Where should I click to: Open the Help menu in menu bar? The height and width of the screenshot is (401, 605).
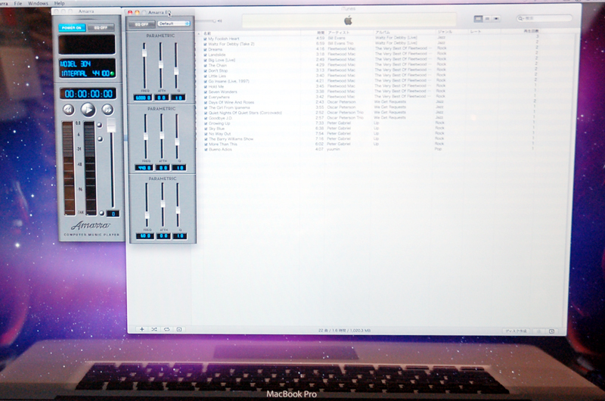(x=60, y=4)
